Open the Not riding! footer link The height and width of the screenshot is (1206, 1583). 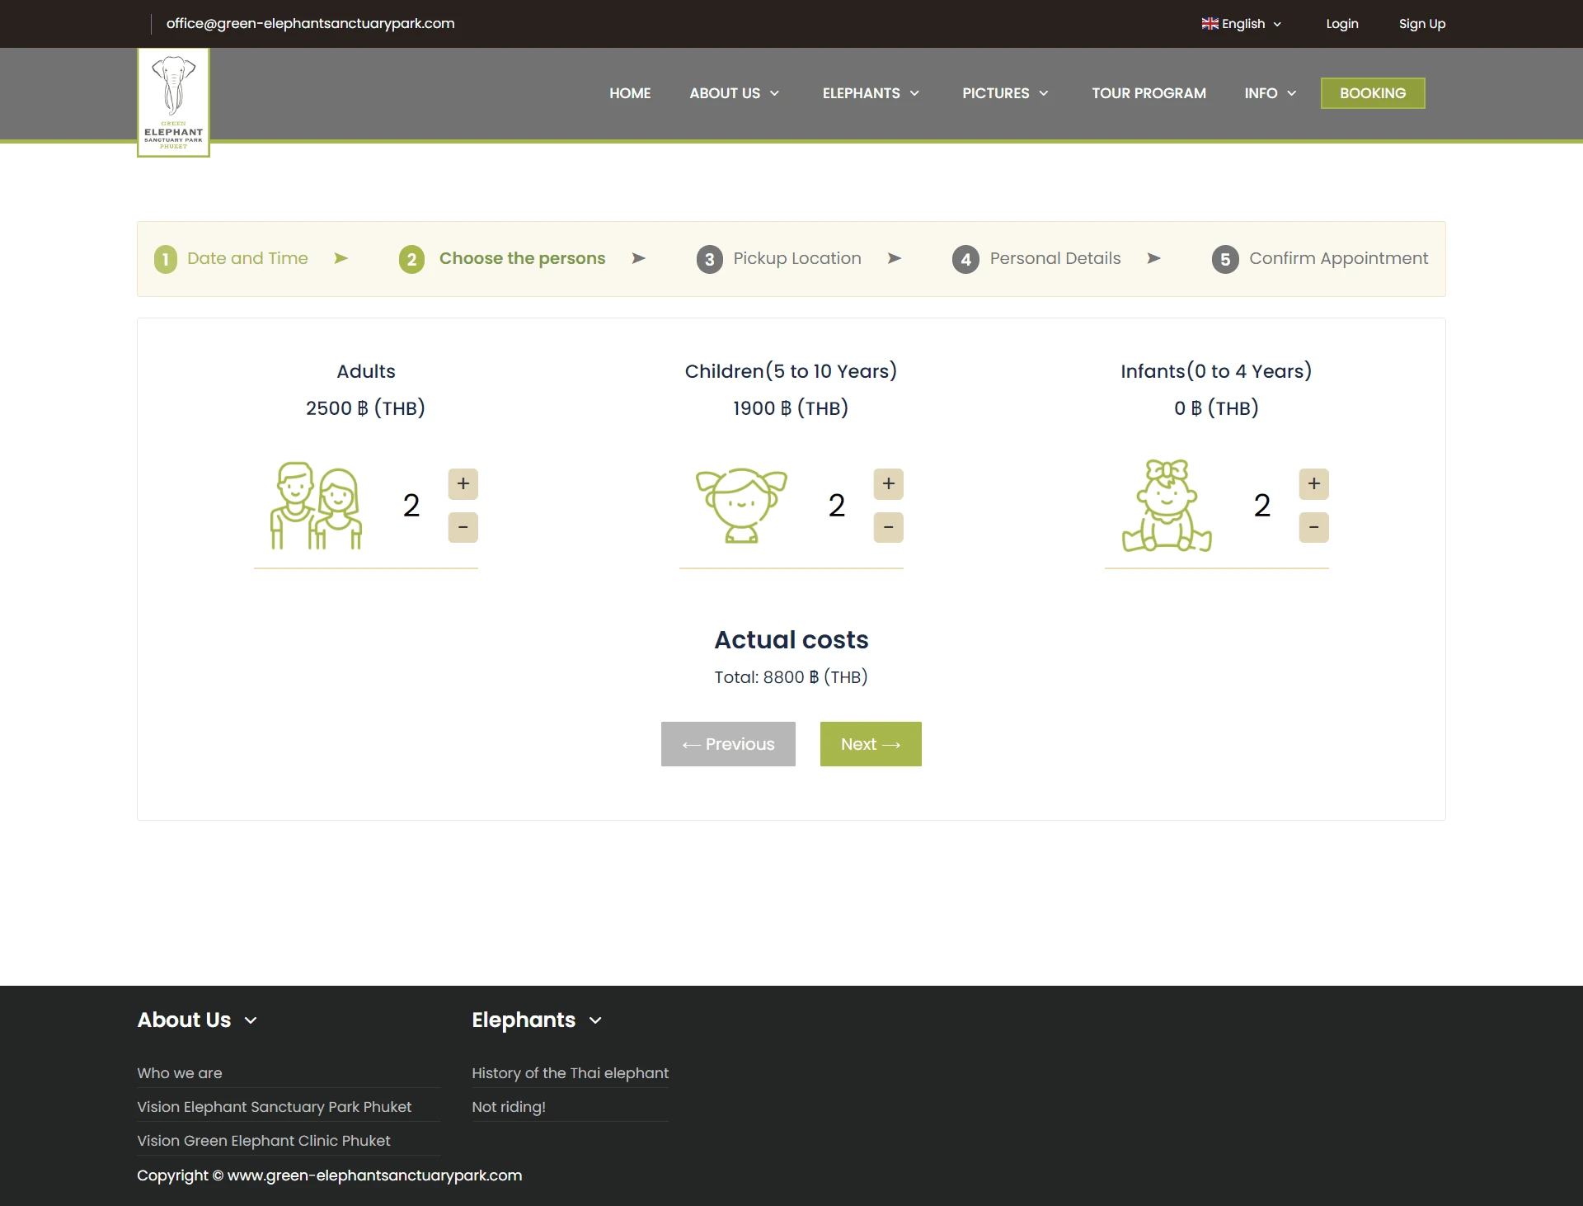[508, 1107]
